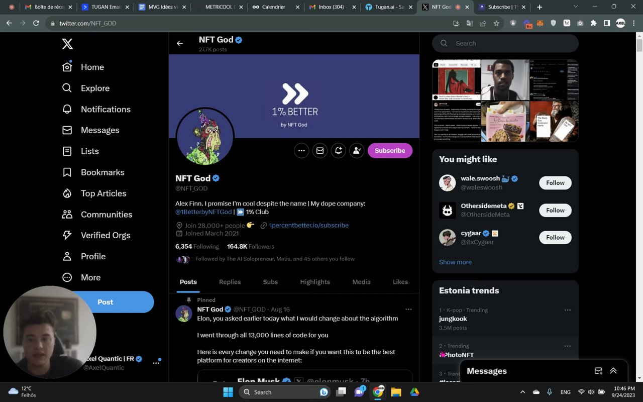The height and width of the screenshot is (402, 643).
Task: Open the profile more options ellipsis
Action: click(301, 150)
